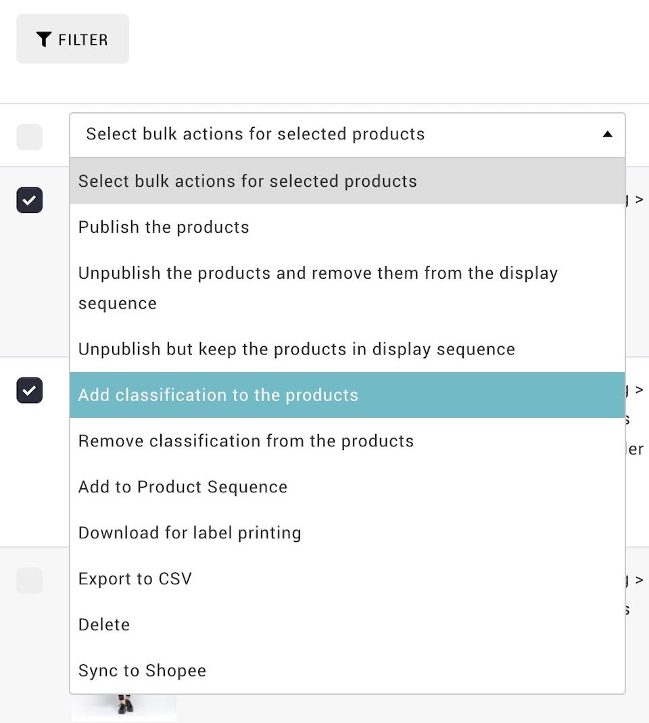This screenshot has width=649, height=723.
Task: Select 'Unpublish but keep the products' option
Action: click(x=347, y=349)
